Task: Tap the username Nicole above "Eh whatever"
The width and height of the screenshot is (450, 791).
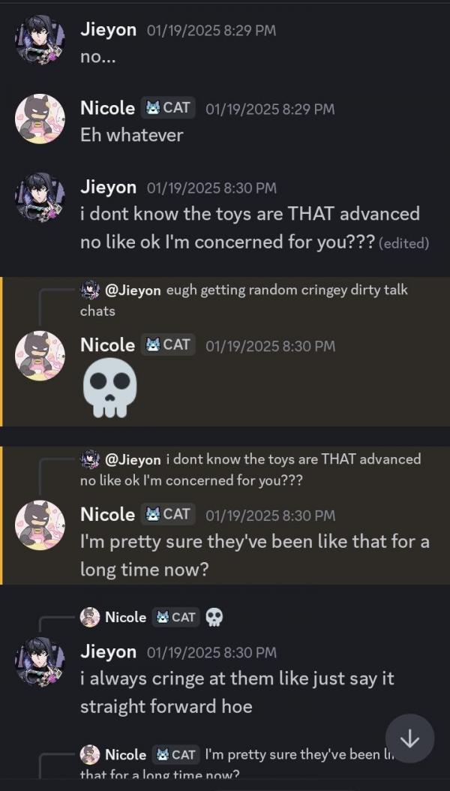Action: click(107, 108)
